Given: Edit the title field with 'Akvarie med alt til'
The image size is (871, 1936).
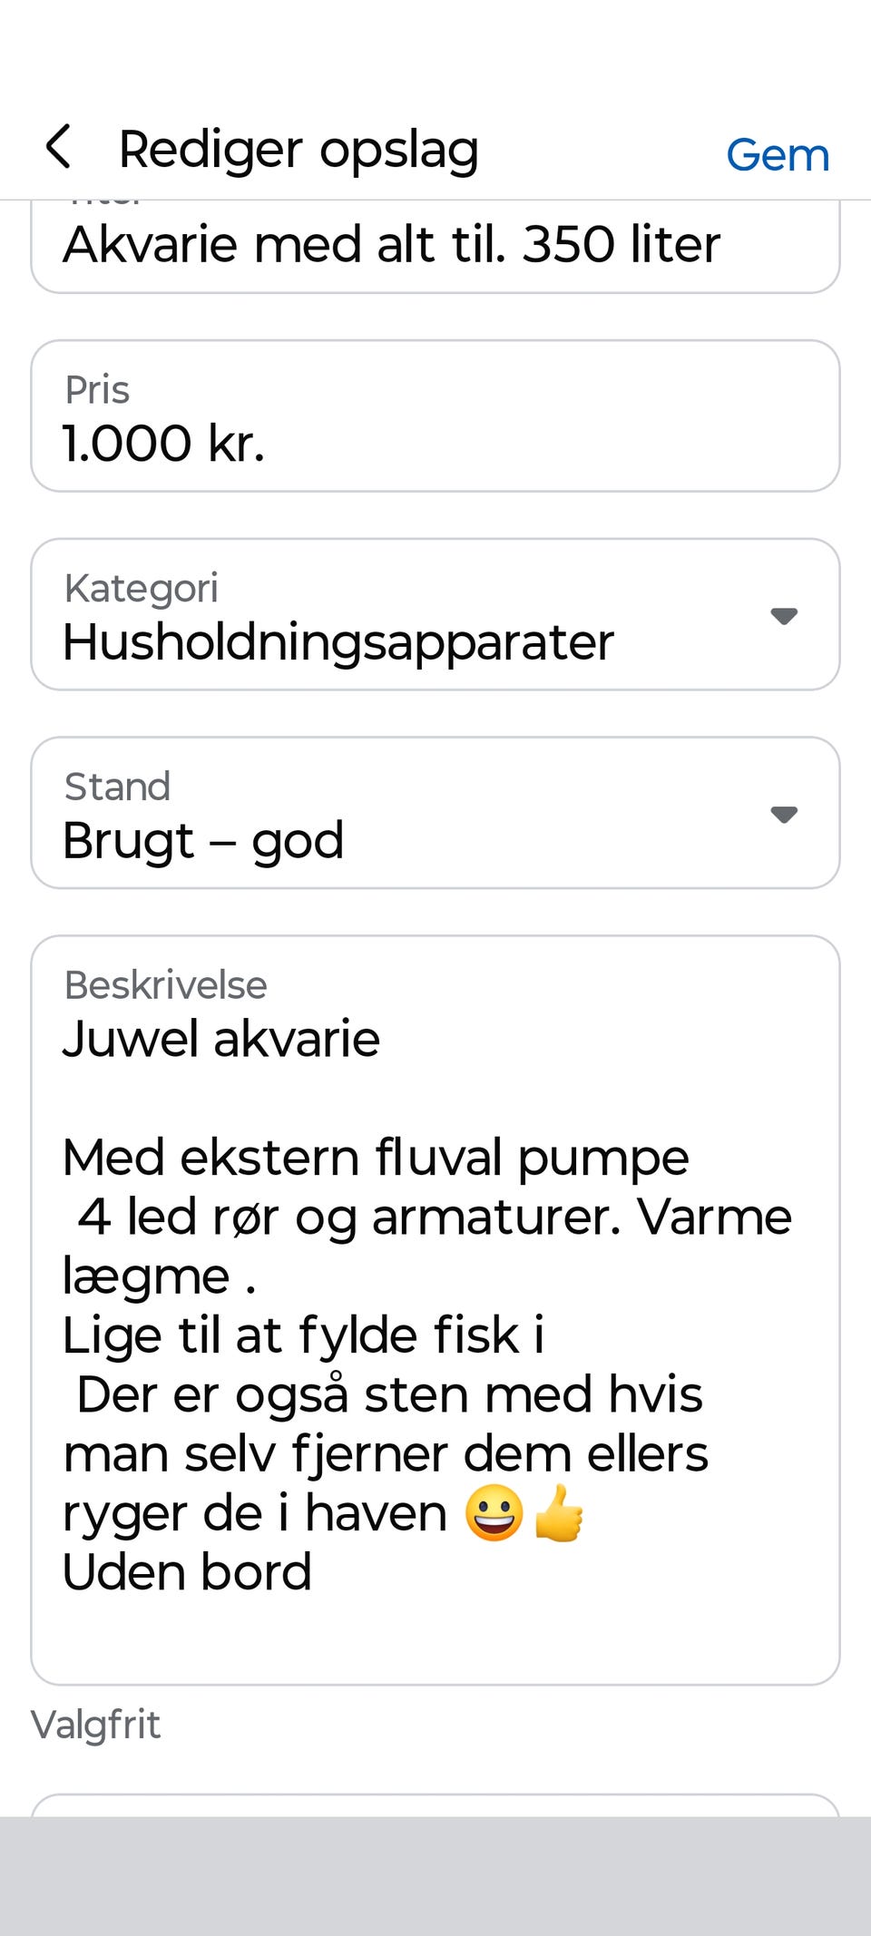Looking at the screenshot, I should click(x=391, y=245).
